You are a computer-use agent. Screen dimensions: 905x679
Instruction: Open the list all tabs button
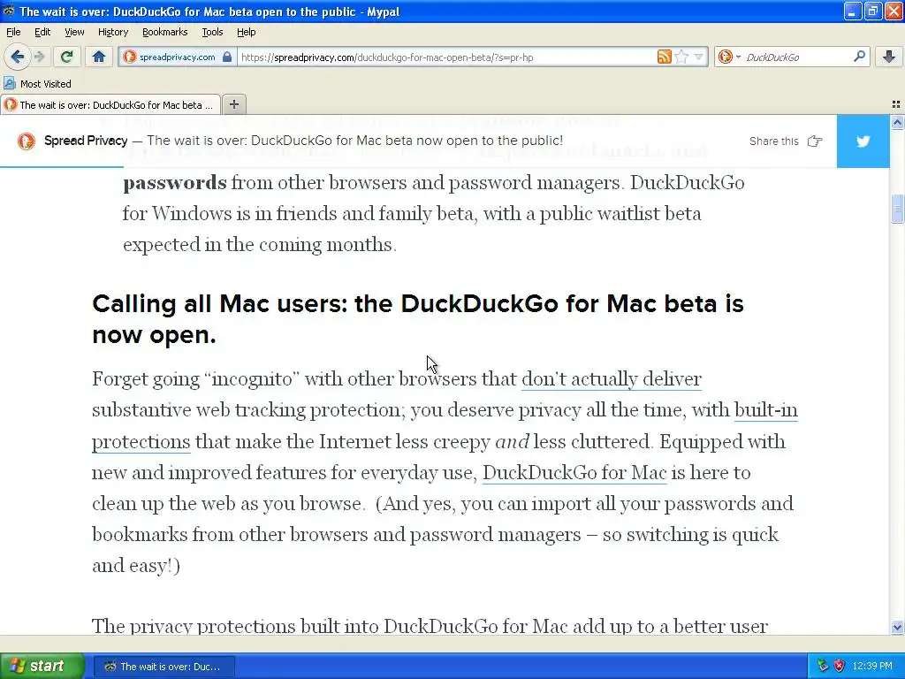pos(896,104)
